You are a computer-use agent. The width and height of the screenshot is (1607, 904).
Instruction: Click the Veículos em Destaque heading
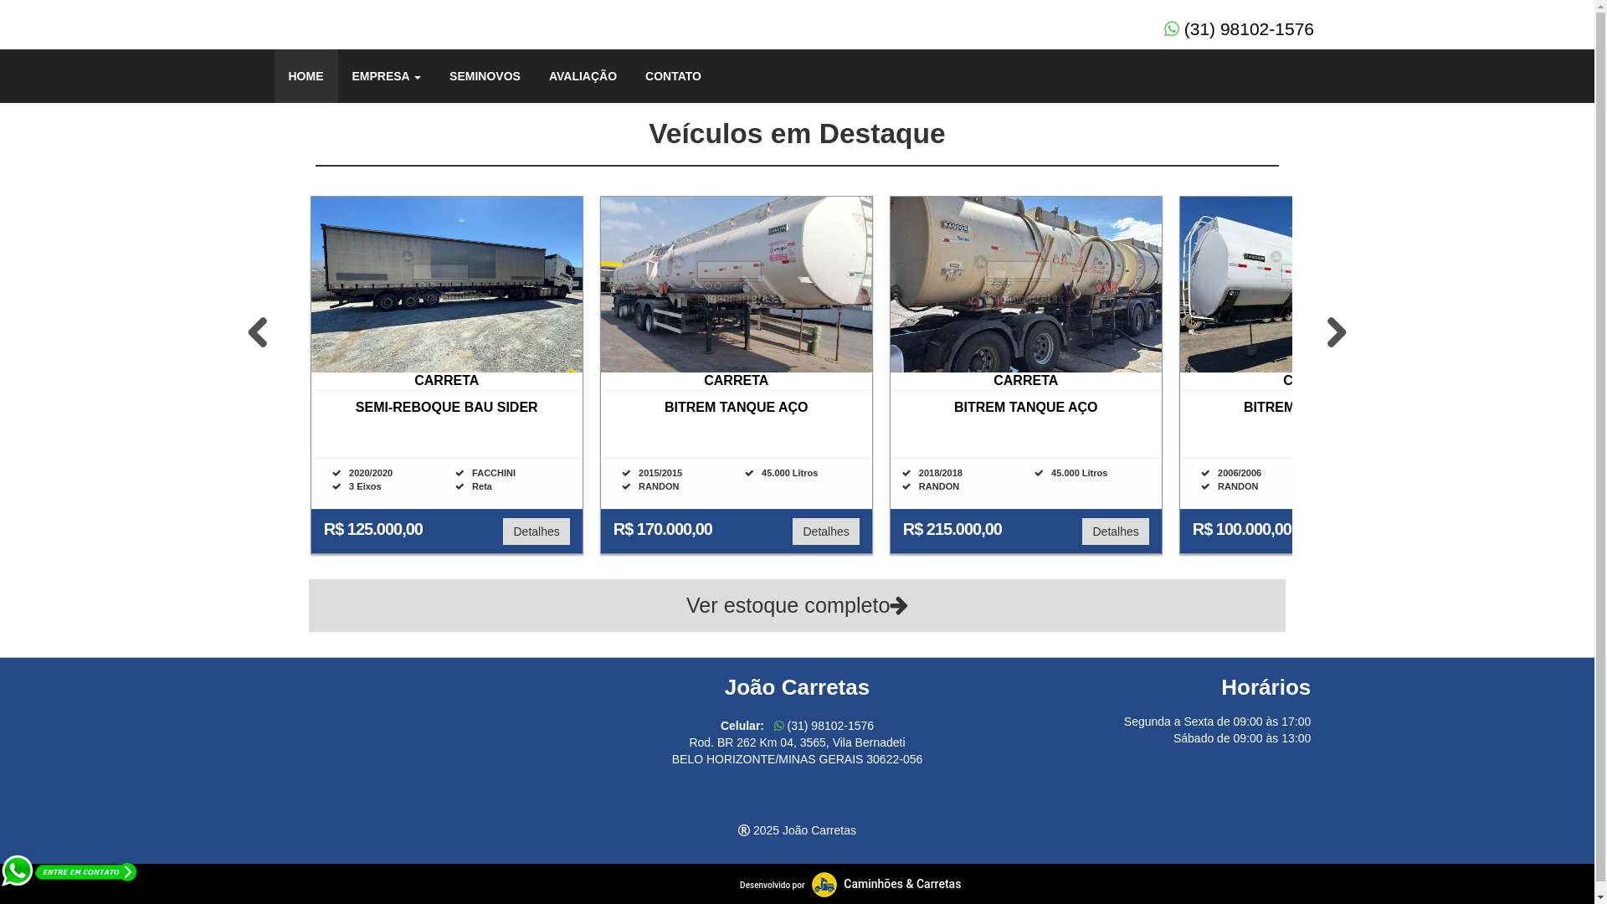[x=797, y=134]
